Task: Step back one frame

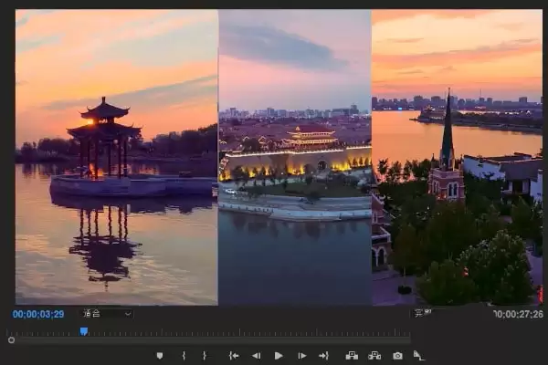Action: pos(256,356)
